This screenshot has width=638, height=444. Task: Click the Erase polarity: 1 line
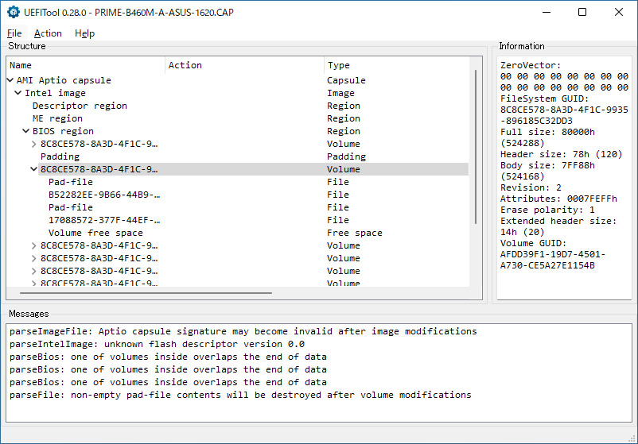(547, 210)
